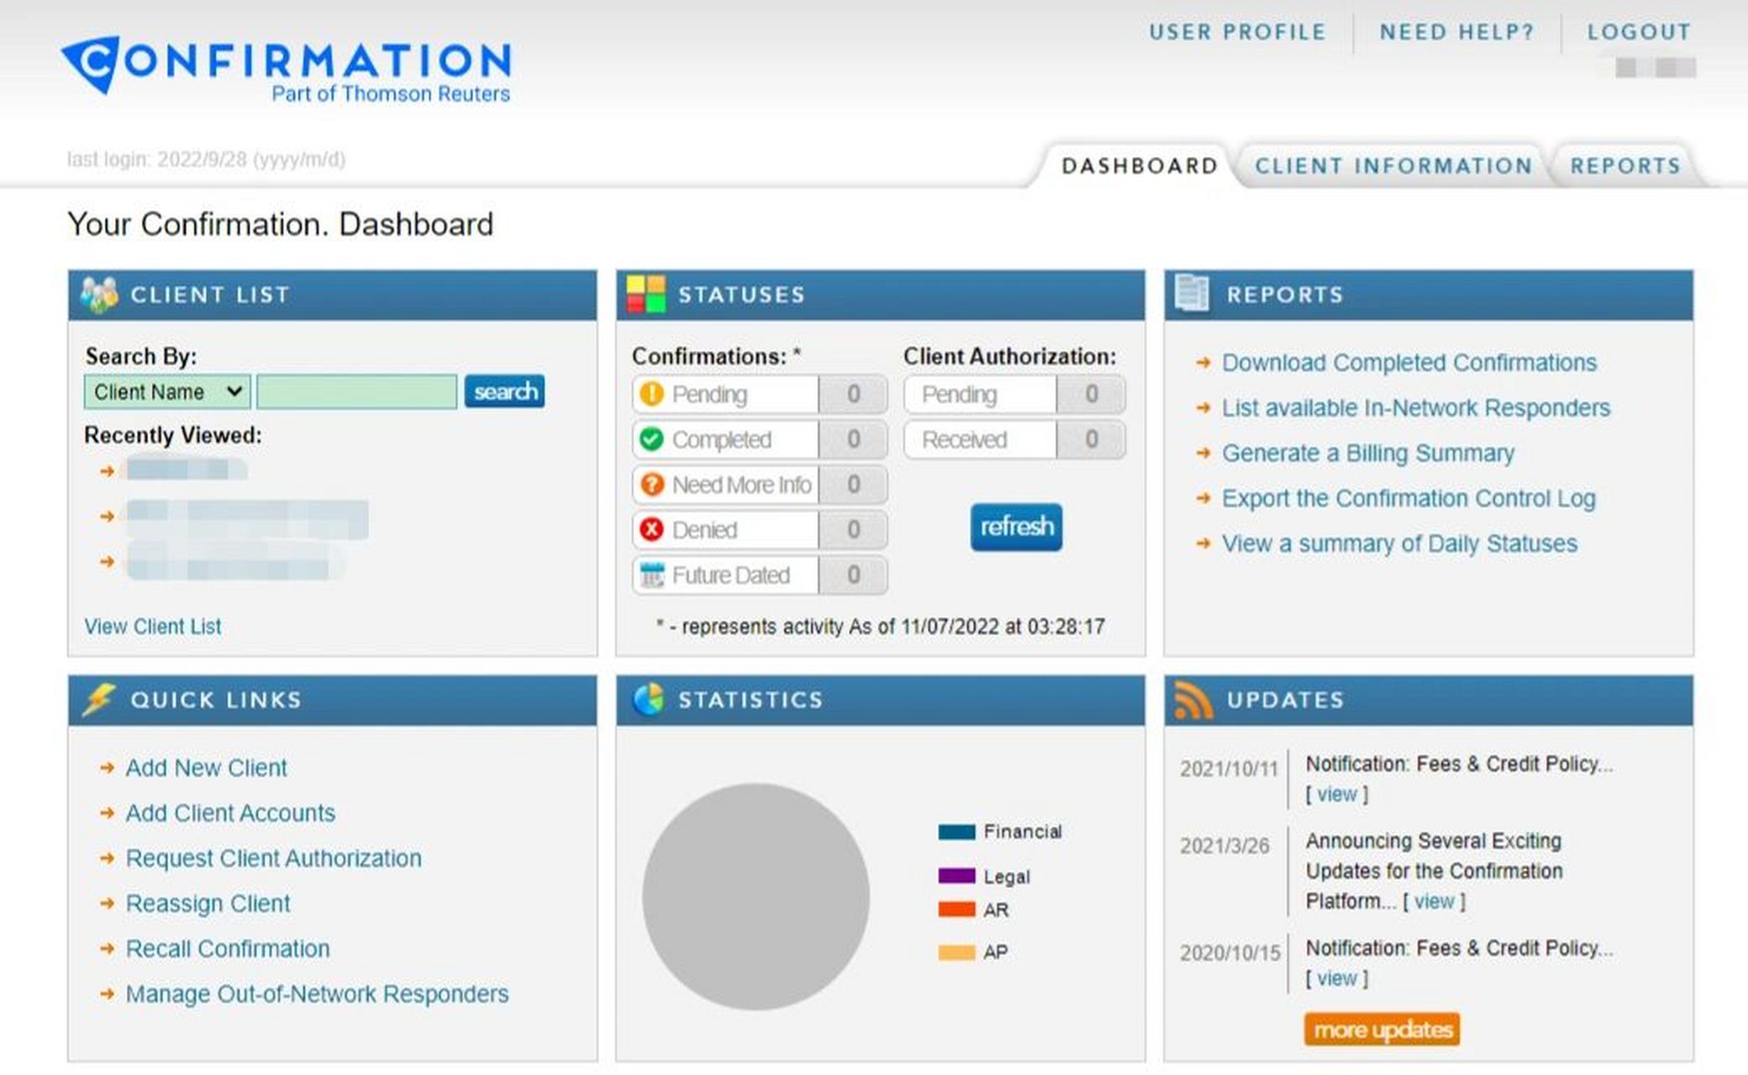1748x1075 pixels.
Task: Open the Client Information tab
Action: pyautogui.click(x=1393, y=165)
